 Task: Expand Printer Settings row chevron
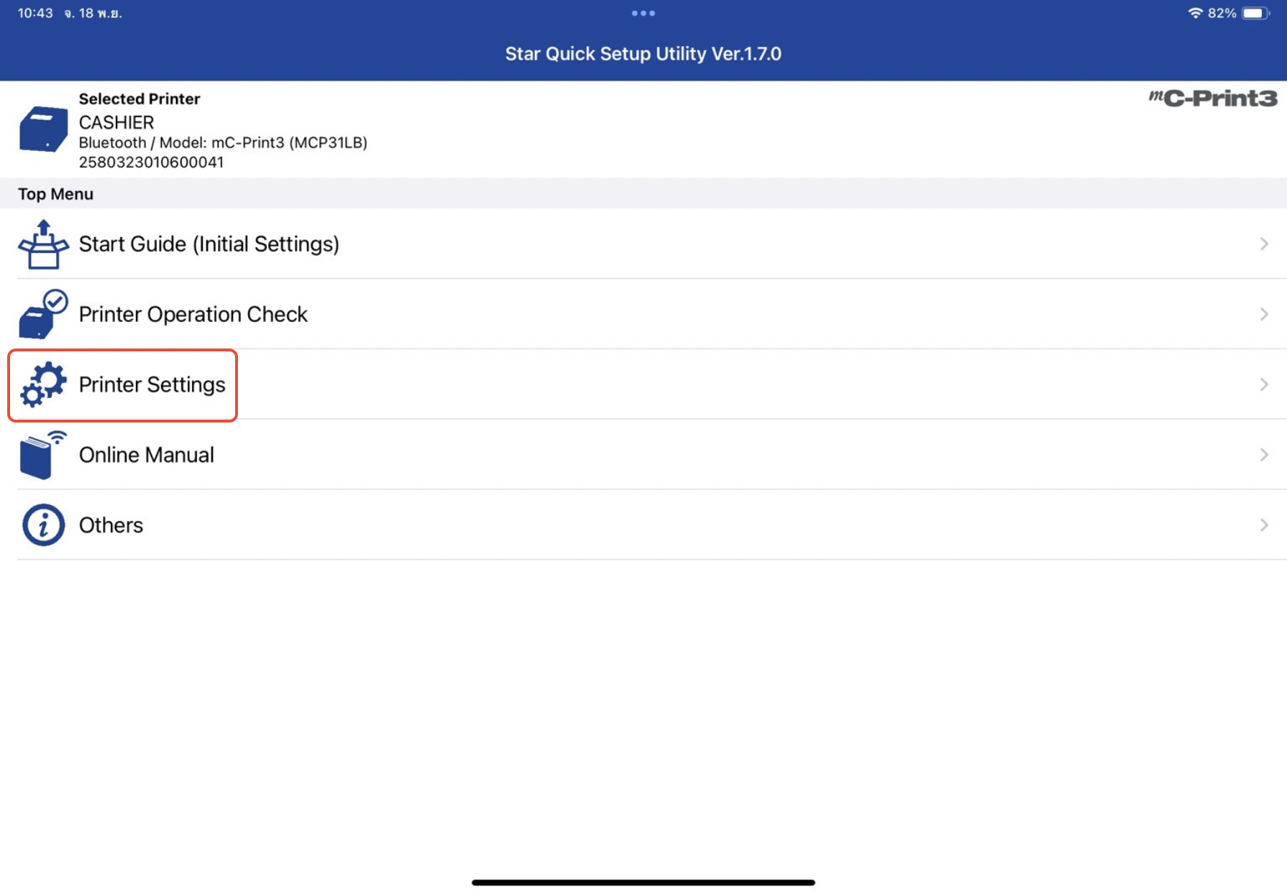[x=1264, y=384]
